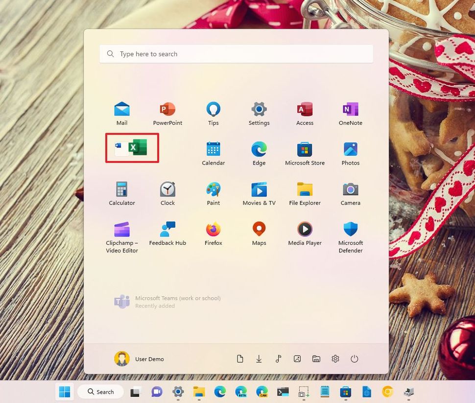Launch the Calculator
The image size is (475, 403).
coord(121,190)
